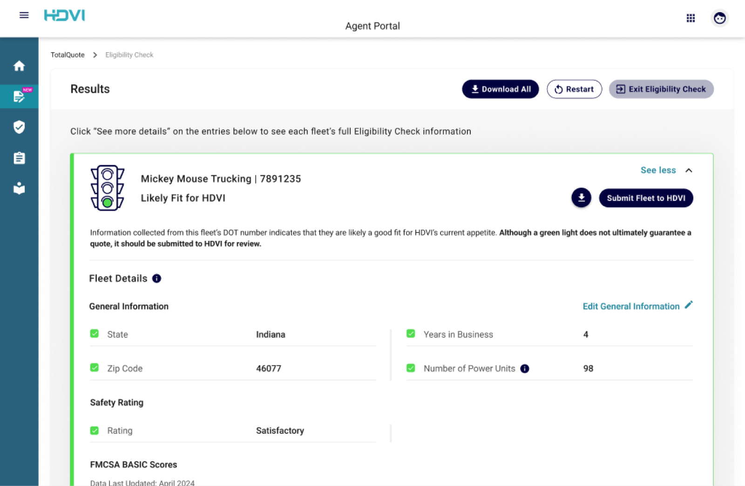This screenshot has width=745, height=486.
Task: Click the Years in Business checkbox
Action: tap(411, 334)
